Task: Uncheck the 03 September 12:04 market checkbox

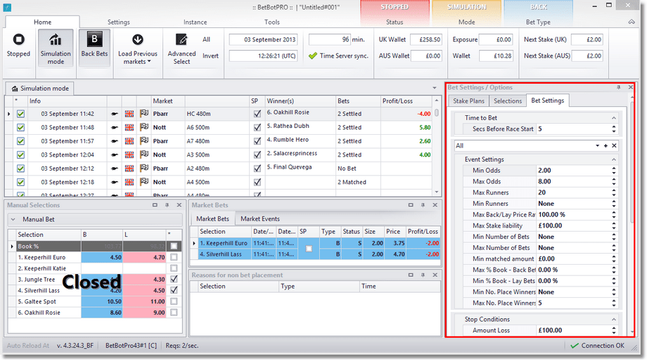Action: pyautogui.click(x=20, y=155)
